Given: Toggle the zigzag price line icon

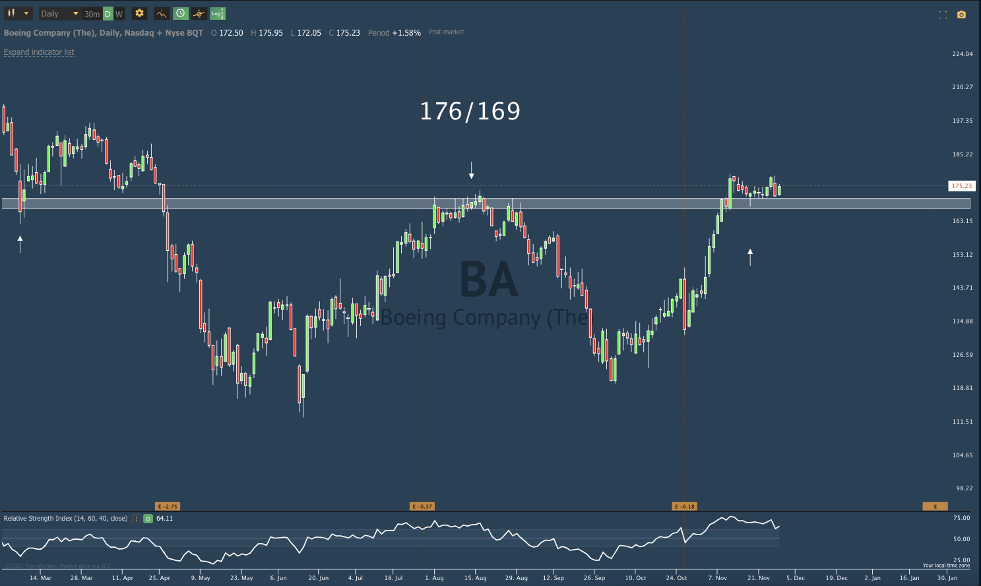Looking at the screenshot, I should 162,13.
